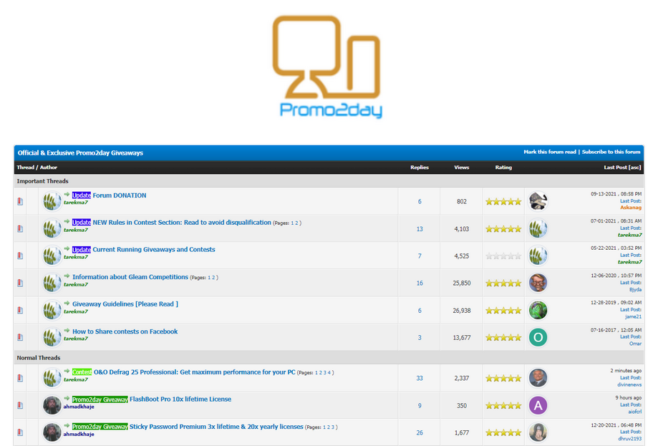The width and height of the screenshot is (658, 446).
Task: Click Subscribe to this forum
Action: click(611, 152)
